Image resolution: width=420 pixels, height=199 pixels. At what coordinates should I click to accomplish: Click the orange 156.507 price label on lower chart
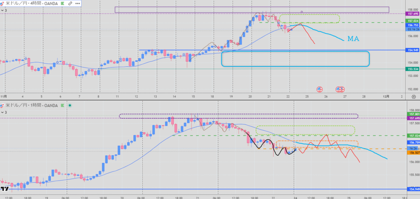(x=411, y=152)
